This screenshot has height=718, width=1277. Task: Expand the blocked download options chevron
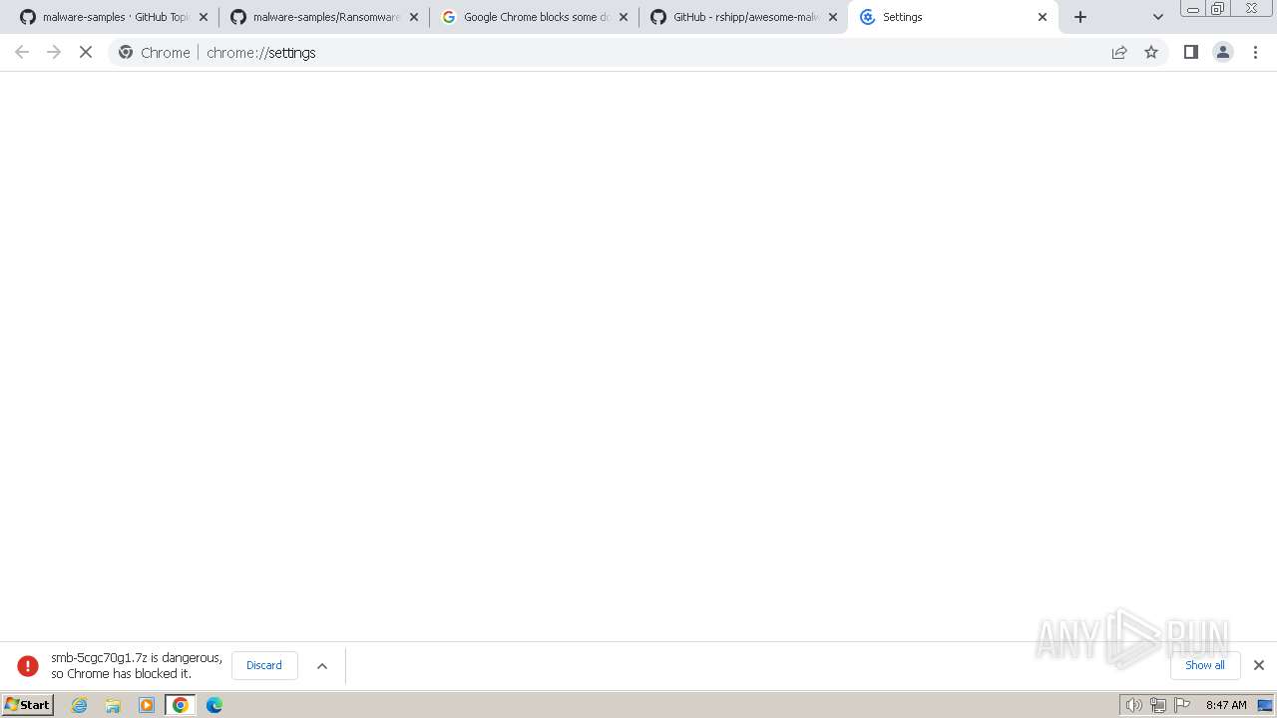pos(322,665)
